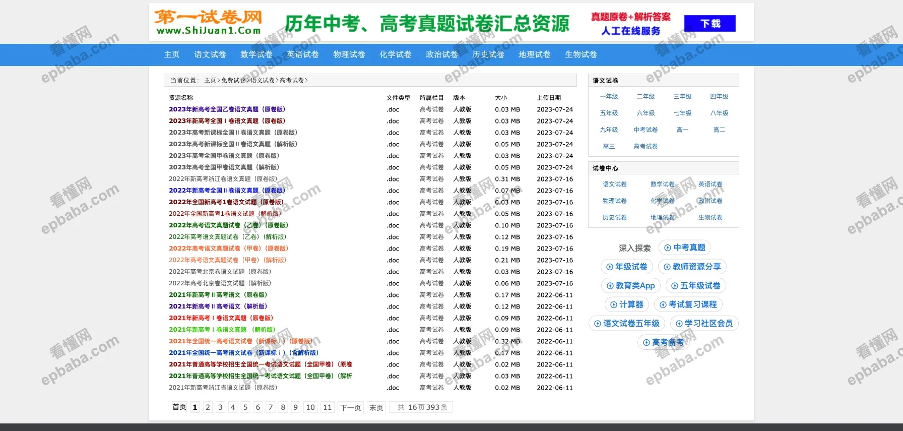Select 高三 in the 语文试卷 sidebar
This screenshot has height=431, width=903.
[x=609, y=146]
